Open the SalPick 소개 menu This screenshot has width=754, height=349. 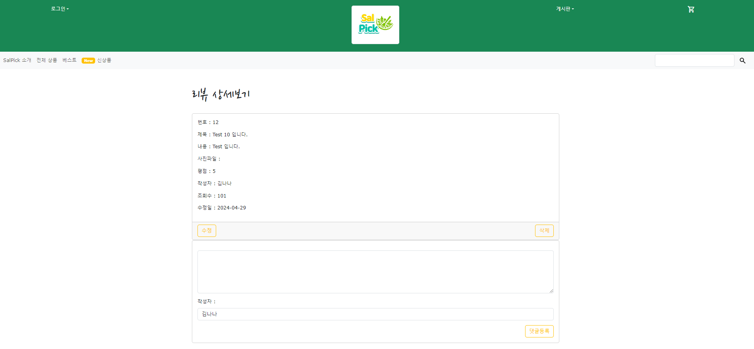17,60
